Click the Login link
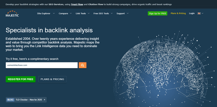The width and height of the screenshot is (217, 107). [192, 14]
